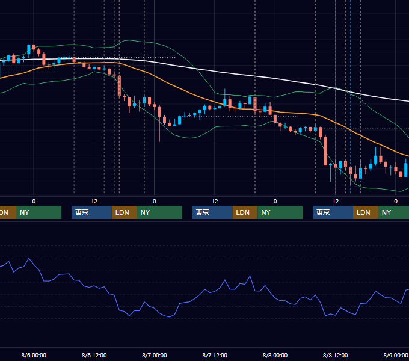Click the LDN session block after 8/6 12:00
This screenshot has height=361, width=409.
(124, 212)
